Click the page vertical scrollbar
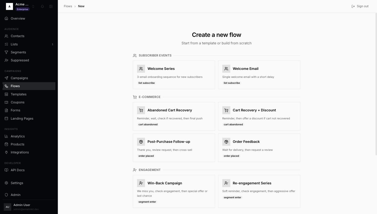The width and height of the screenshot is (377, 214). [376, 84]
